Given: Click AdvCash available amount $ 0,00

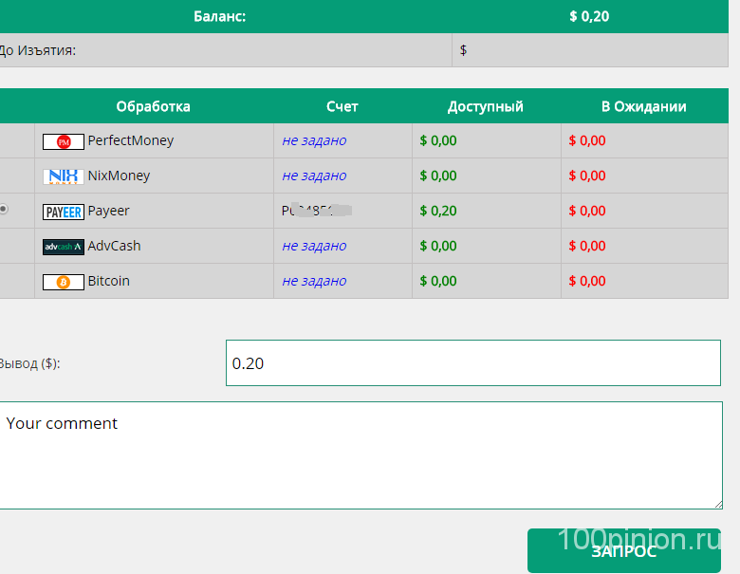Looking at the screenshot, I should click(438, 246).
